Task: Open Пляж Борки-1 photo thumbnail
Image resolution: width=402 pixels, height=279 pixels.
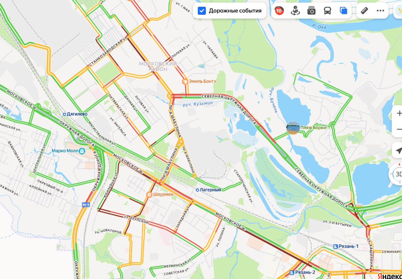Action: (293, 128)
